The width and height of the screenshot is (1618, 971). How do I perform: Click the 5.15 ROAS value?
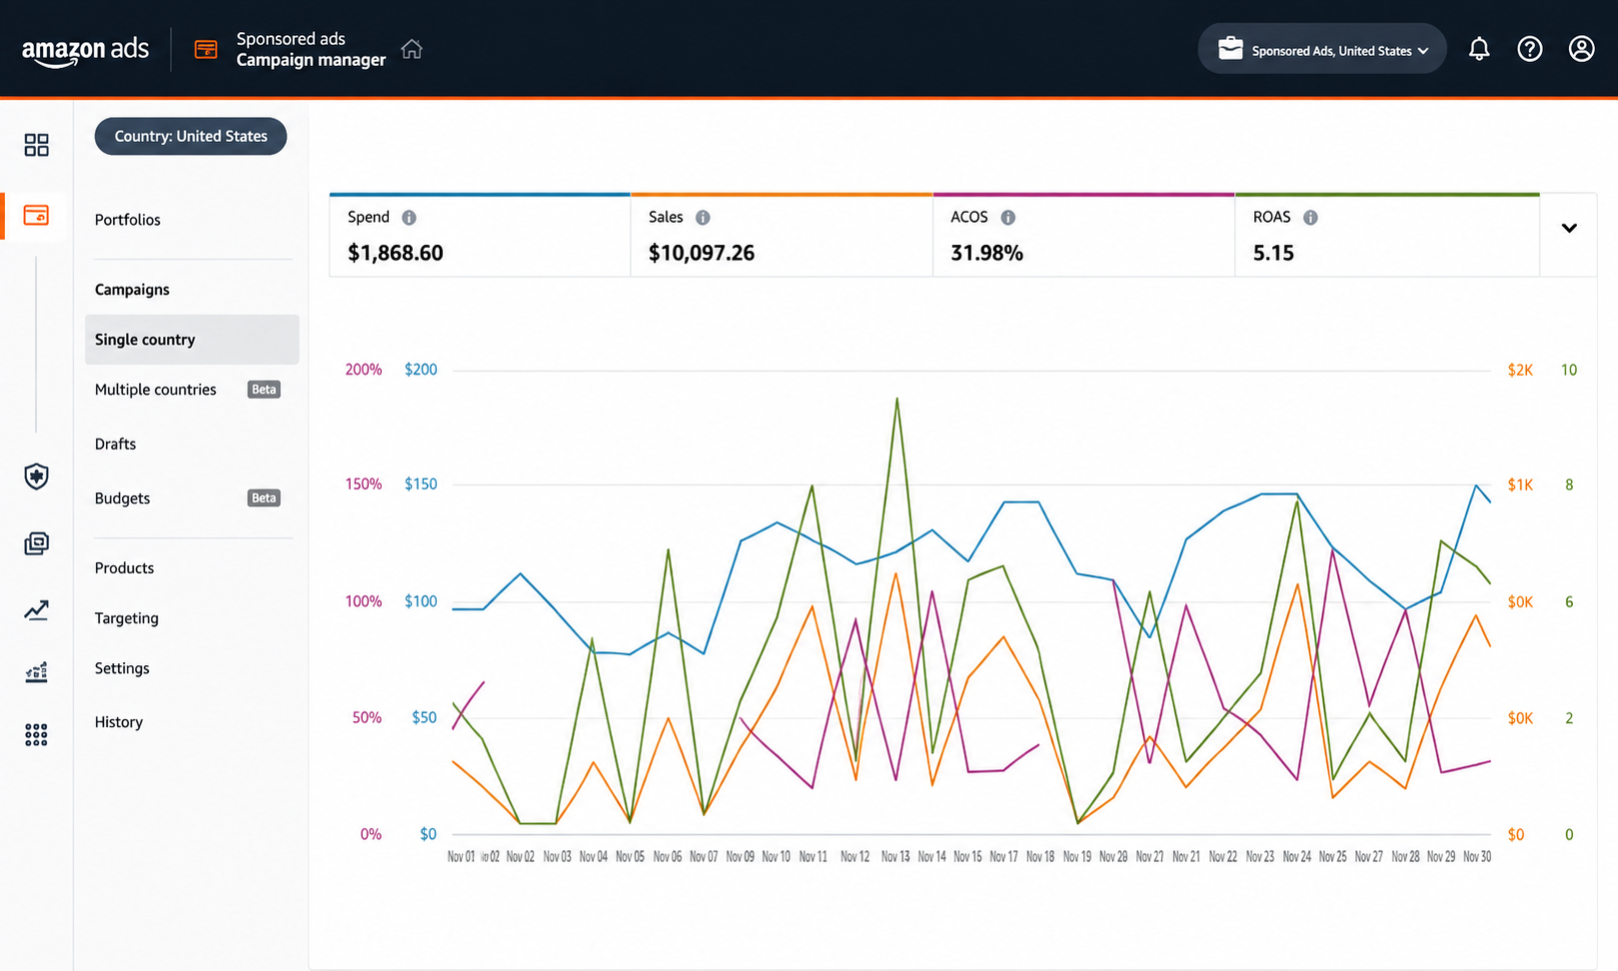[1273, 253]
